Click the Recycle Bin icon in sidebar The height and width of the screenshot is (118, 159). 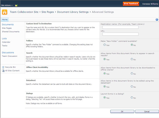pyautogui.click(x=3, y=67)
